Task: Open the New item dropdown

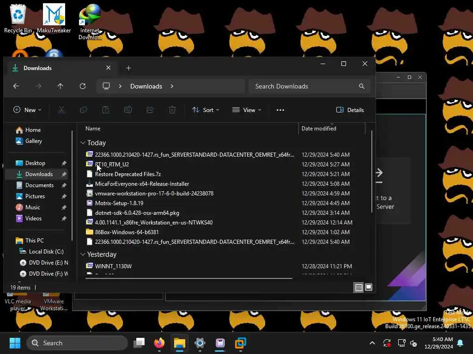Action: [27, 110]
